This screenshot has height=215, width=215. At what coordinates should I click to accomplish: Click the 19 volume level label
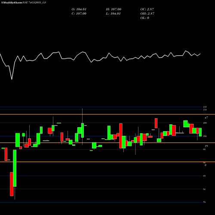(206, 146)
